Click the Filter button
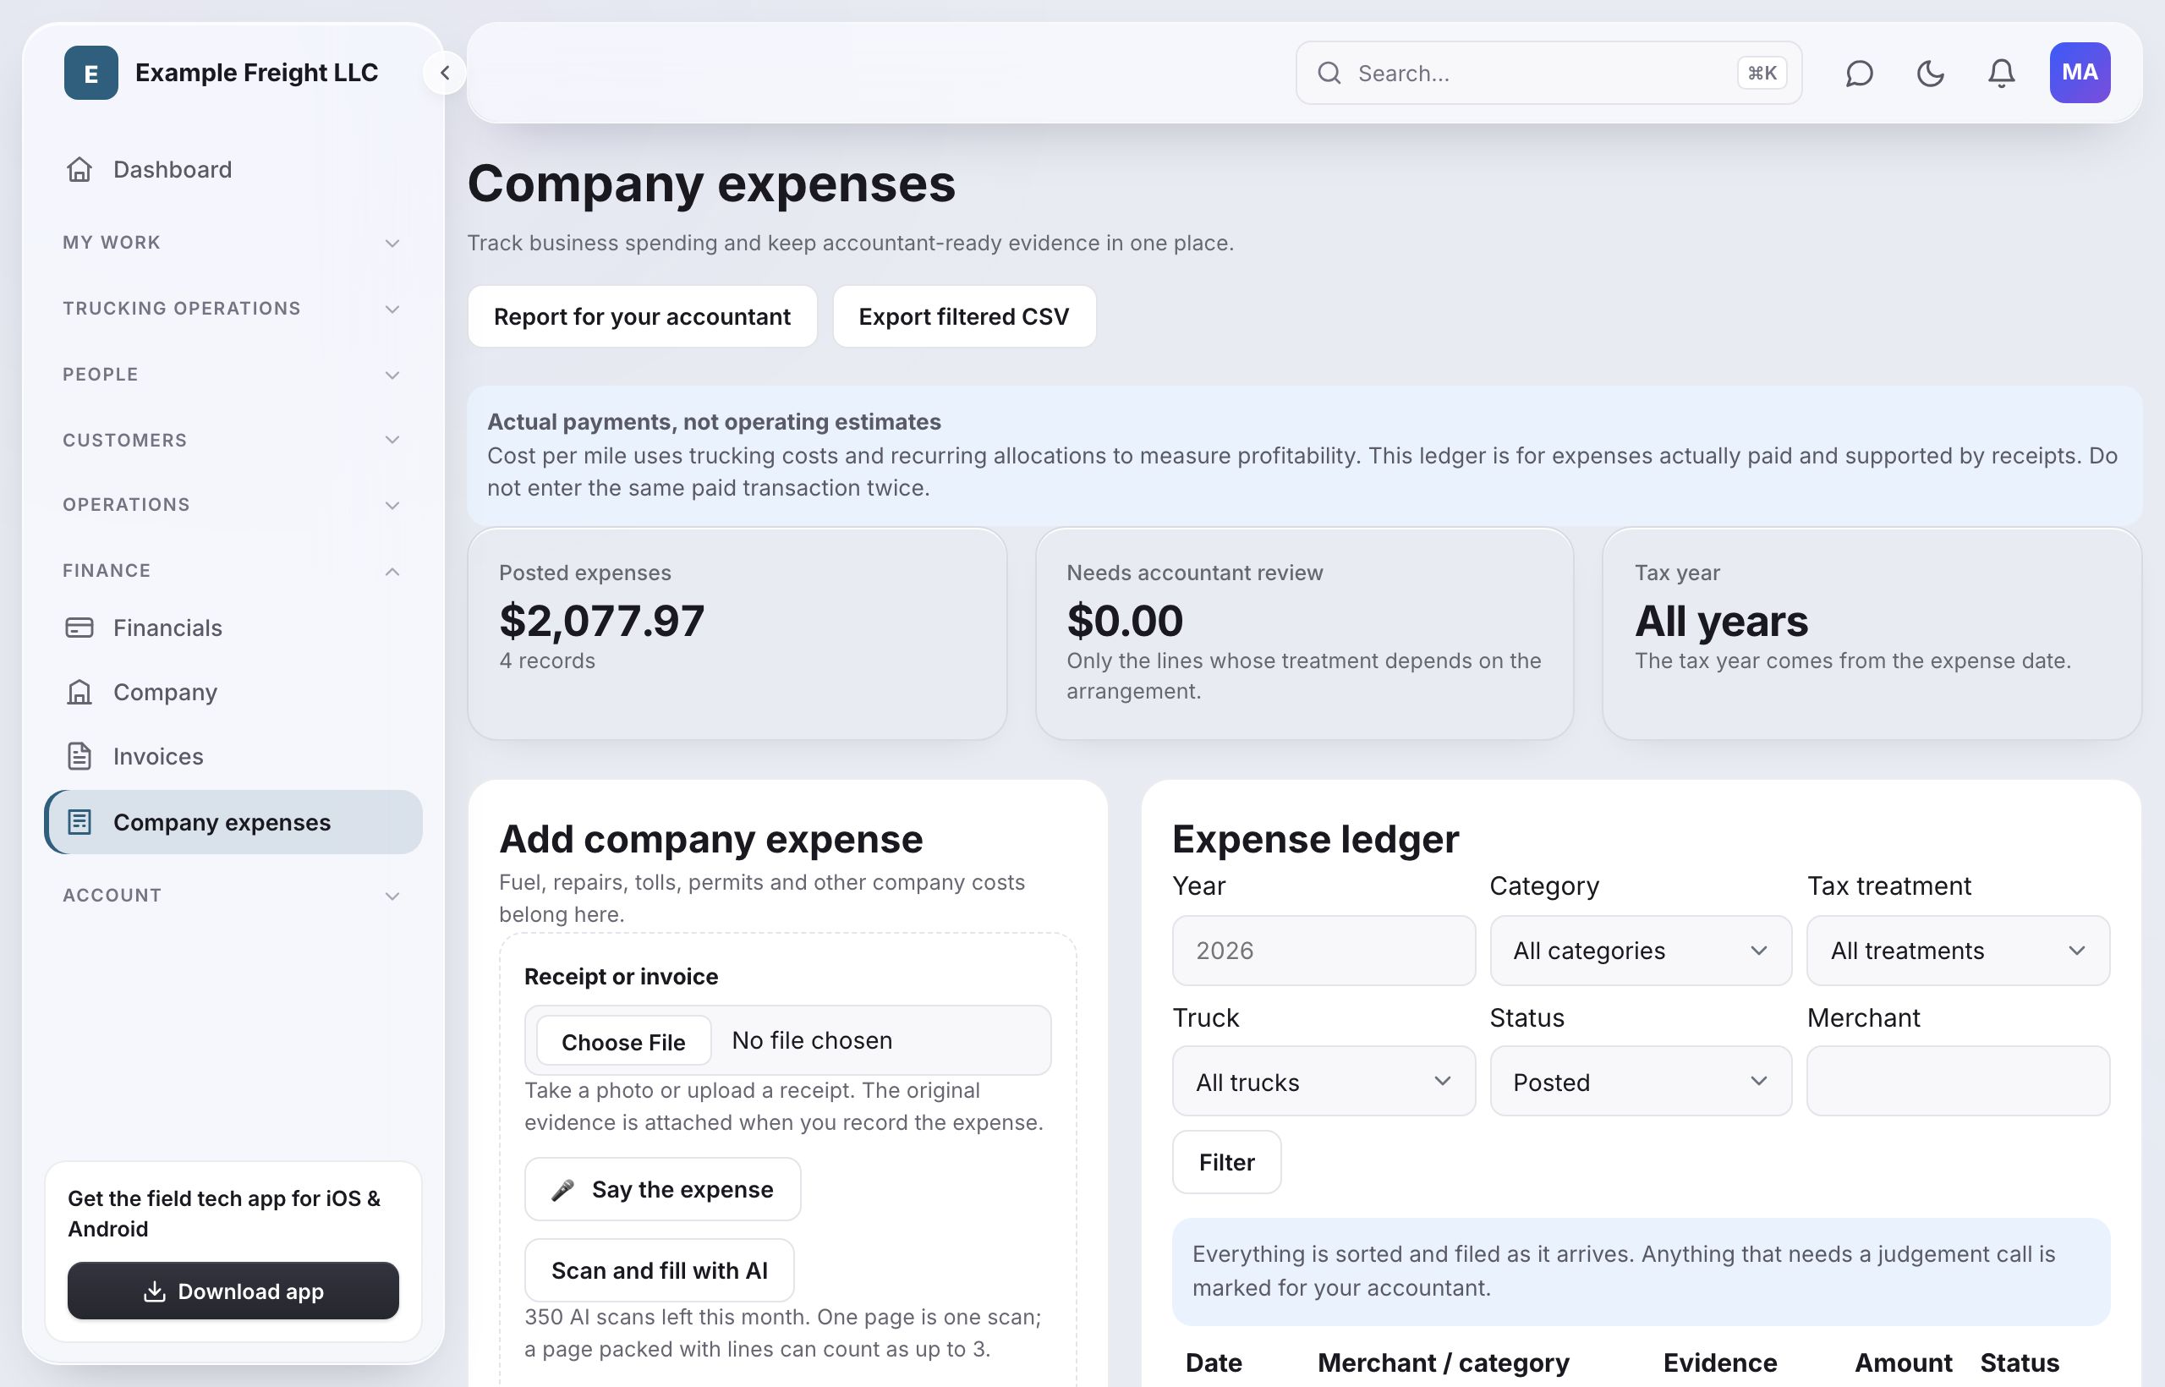The width and height of the screenshot is (2165, 1387). [1226, 1163]
